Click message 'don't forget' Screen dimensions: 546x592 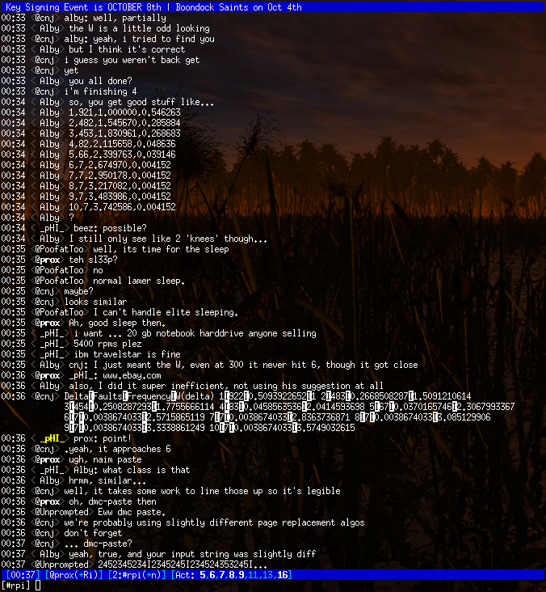tap(93, 534)
